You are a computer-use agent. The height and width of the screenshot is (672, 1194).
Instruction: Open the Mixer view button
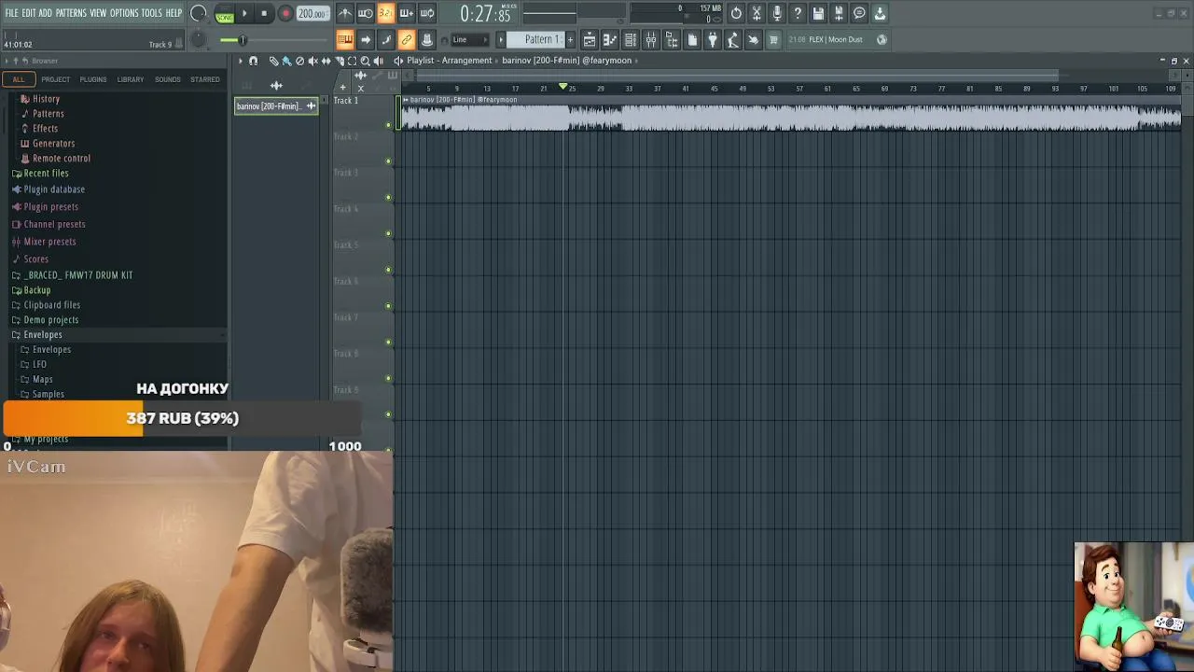[x=650, y=39]
